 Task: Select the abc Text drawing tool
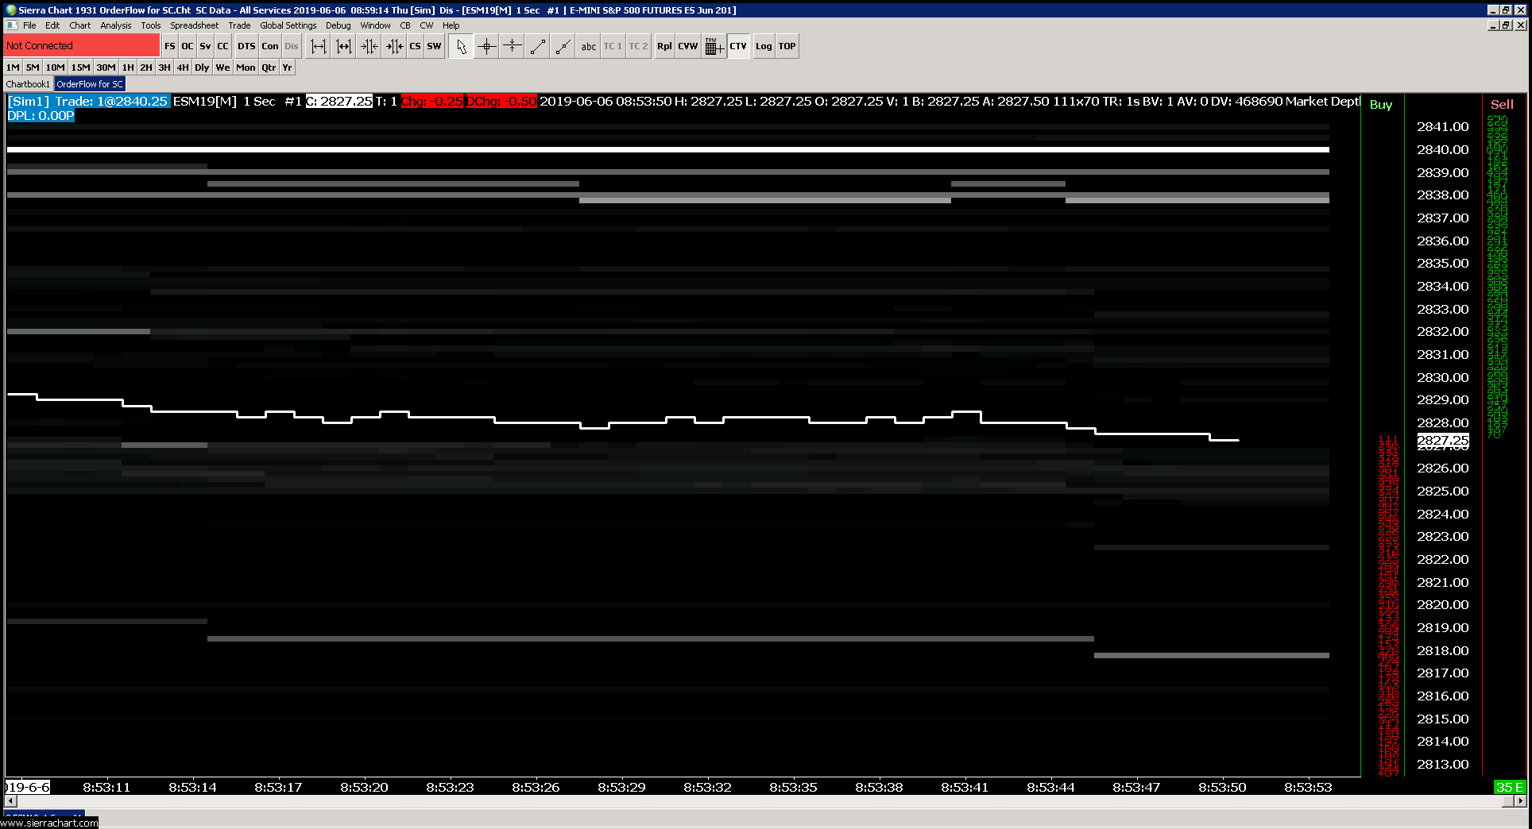click(588, 46)
